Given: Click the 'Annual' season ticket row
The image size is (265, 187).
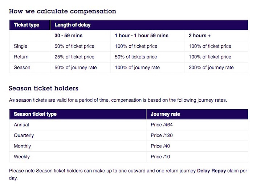Looking at the screenshot, I should [21, 125].
